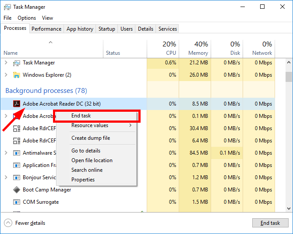Click the second Adobe RdrCEF process icon
This screenshot has width=293, height=234.
click(x=17, y=141)
